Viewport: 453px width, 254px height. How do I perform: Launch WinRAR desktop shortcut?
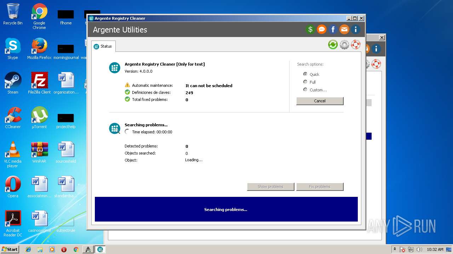pyautogui.click(x=39, y=152)
